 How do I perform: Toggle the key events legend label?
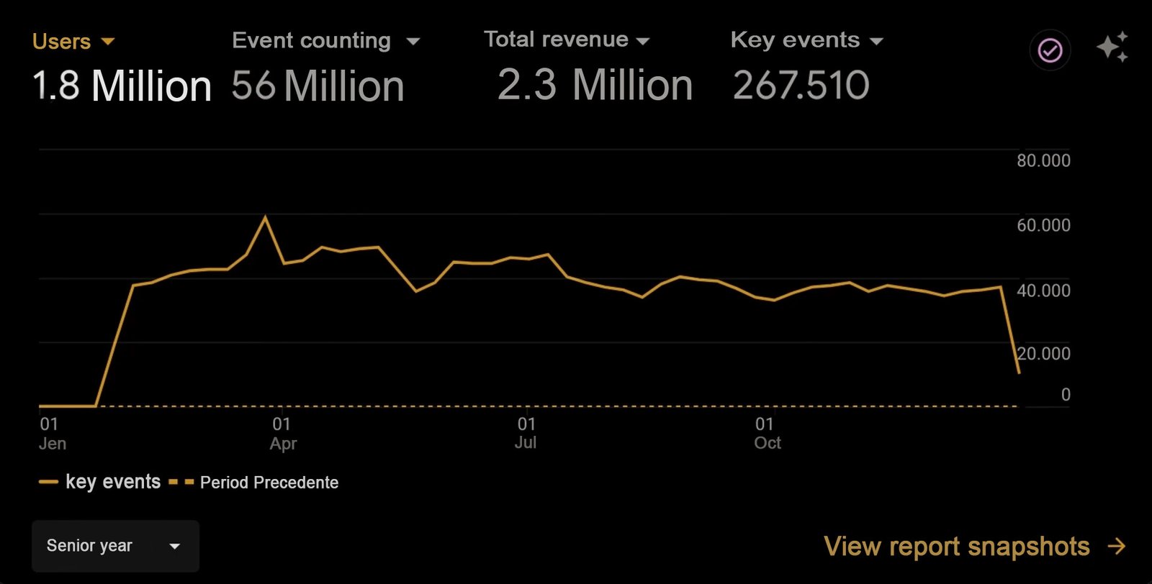point(113,482)
